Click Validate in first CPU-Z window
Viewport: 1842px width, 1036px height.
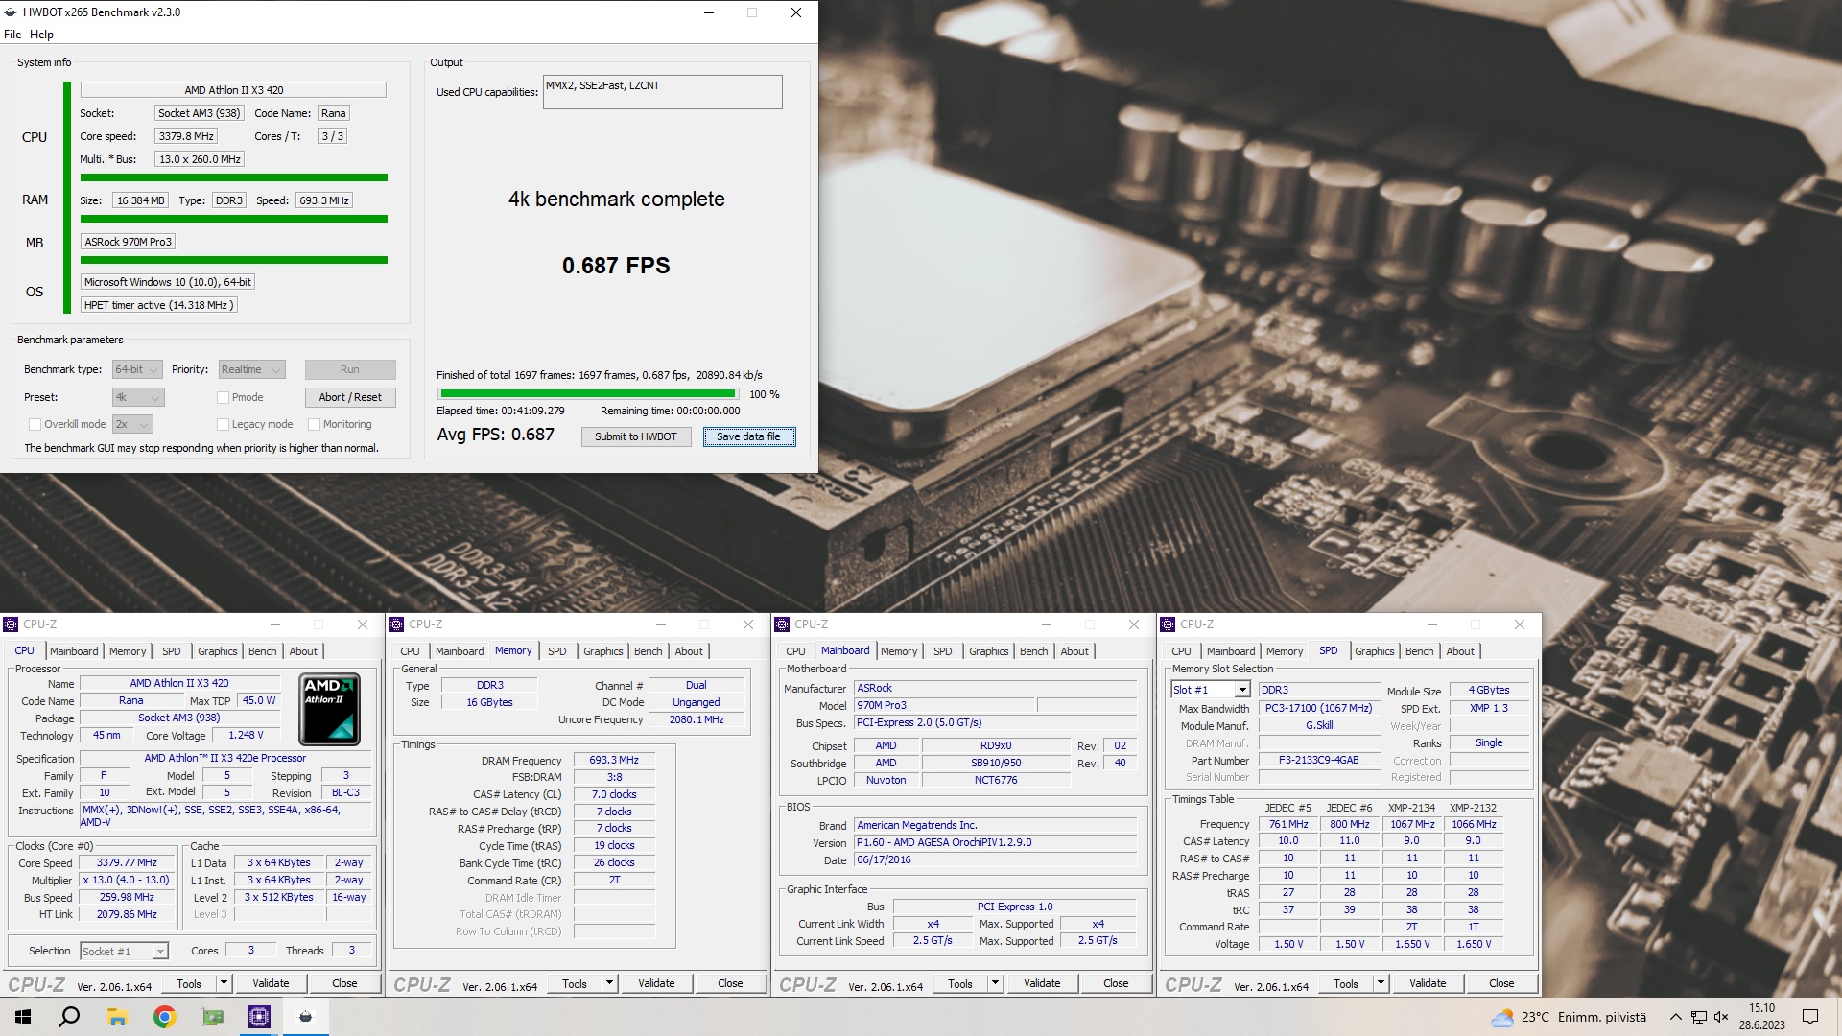click(271, 983)
